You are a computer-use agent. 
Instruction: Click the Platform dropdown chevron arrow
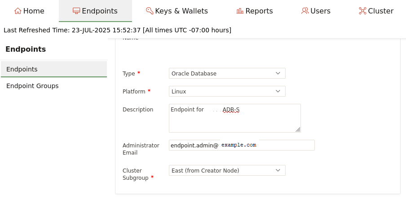coord(278,91)
